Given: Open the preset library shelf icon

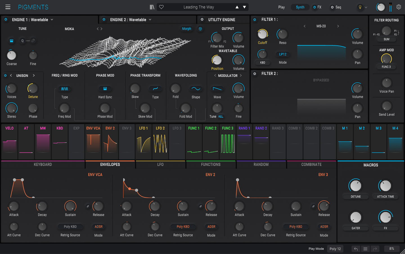Looking at the screenshot, I should pos(152,7).
